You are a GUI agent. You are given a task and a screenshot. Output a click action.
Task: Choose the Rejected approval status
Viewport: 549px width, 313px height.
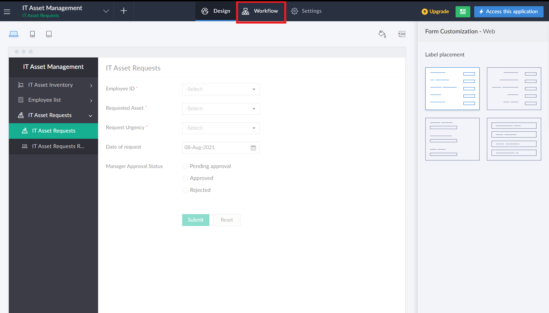click(x=185, y=190)
